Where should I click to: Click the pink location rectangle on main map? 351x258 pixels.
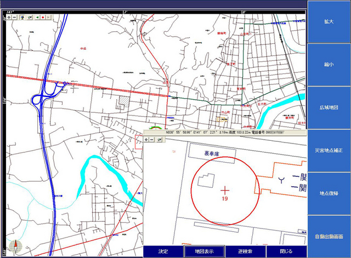(139, 142)
